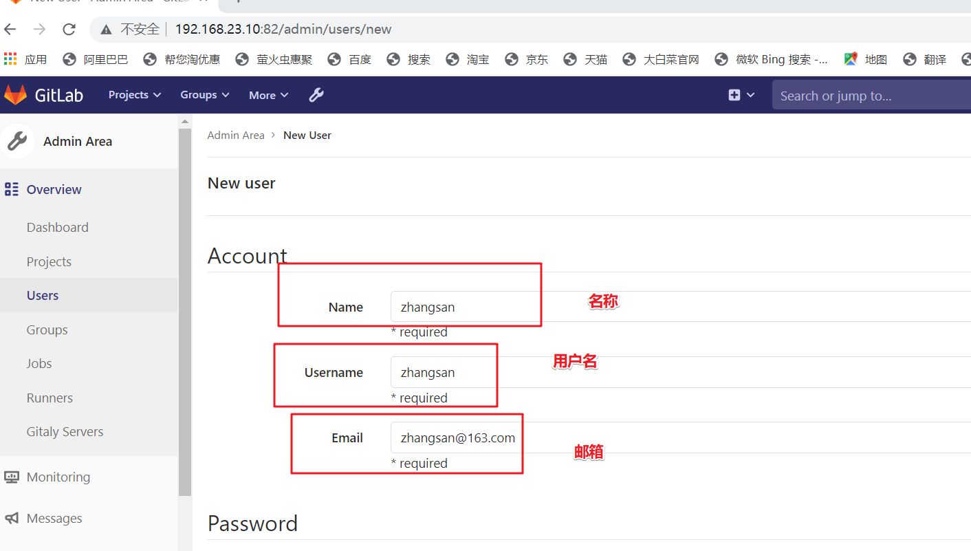Go to Gitaly Servers in sidebar
Image resolution: width=971 pixels, height=551 pixels.
[x=65, y=431]
